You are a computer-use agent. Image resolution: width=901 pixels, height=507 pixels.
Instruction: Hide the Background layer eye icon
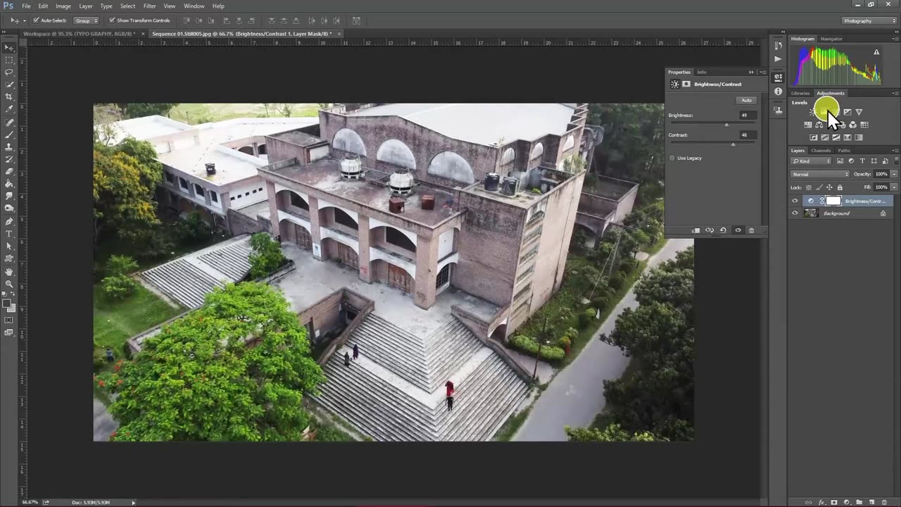point(795,213)
